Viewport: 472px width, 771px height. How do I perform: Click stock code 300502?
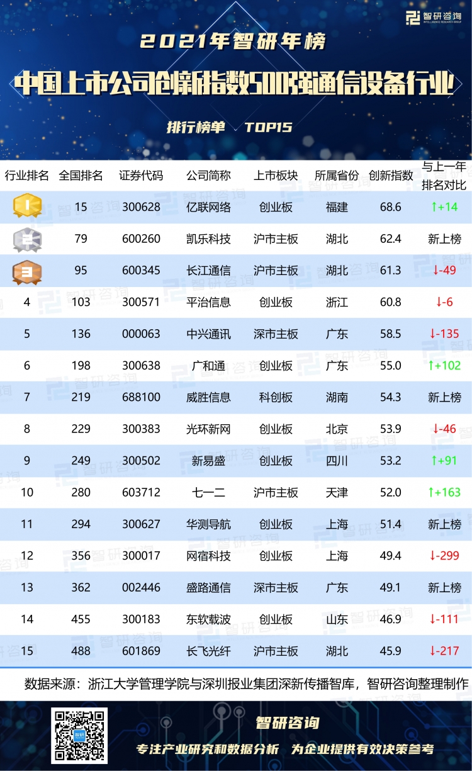tap(141, 461)
